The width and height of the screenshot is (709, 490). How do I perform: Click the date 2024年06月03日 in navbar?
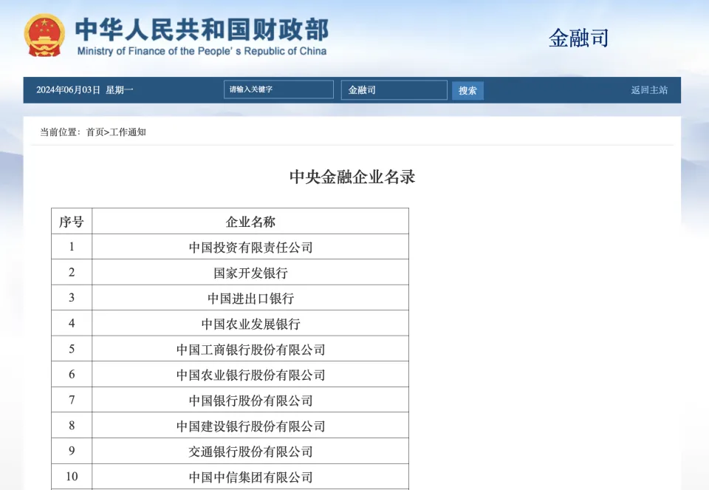click(x=68, y=90)
